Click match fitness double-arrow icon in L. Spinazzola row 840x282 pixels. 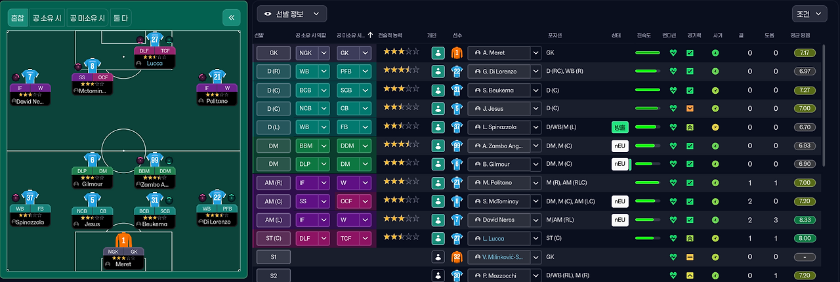pos(690,127)
